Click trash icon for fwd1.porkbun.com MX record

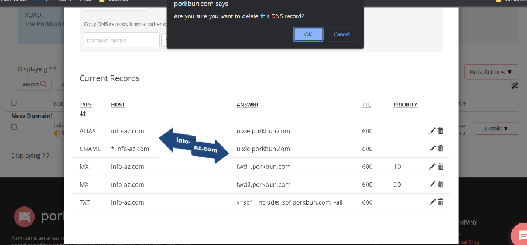pos(440,167)
